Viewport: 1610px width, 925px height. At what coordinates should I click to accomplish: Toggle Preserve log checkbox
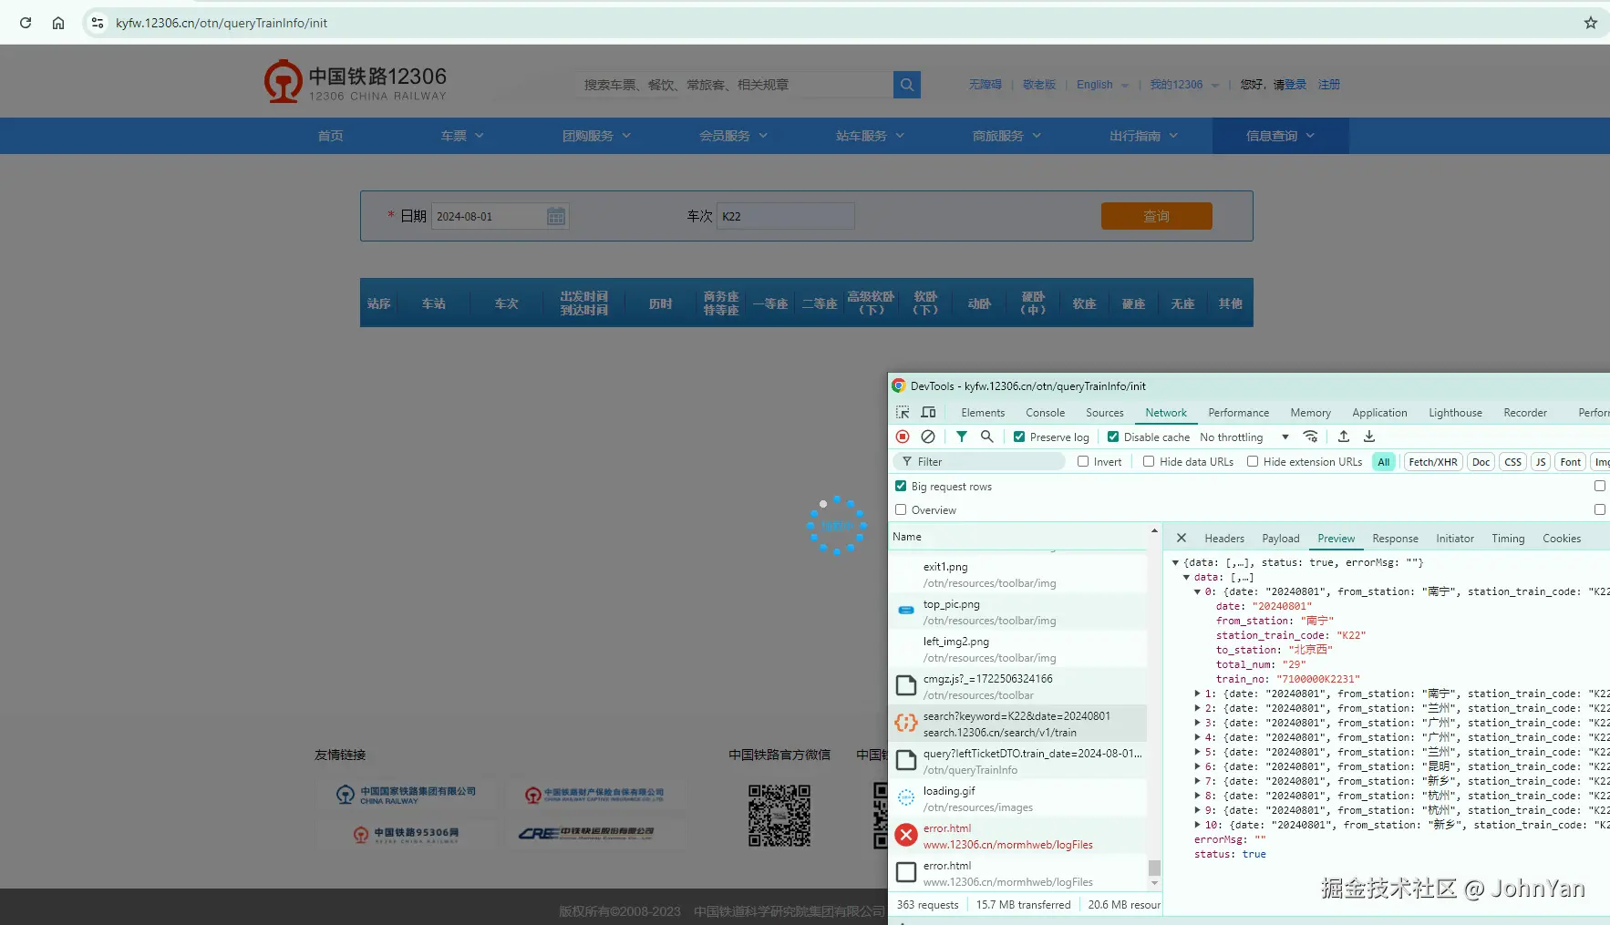coord(1019,437)
